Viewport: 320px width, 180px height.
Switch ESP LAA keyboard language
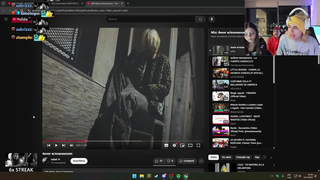[x=289, y=176]
